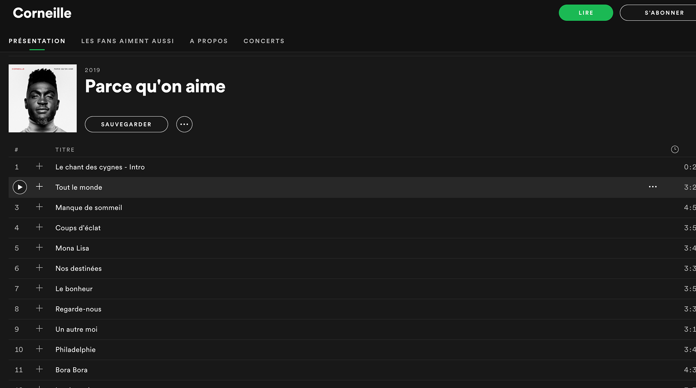This screenshot has width=696, height=388.
Task: Open Tout le monde track options menu
Action: tap(652, 187)
